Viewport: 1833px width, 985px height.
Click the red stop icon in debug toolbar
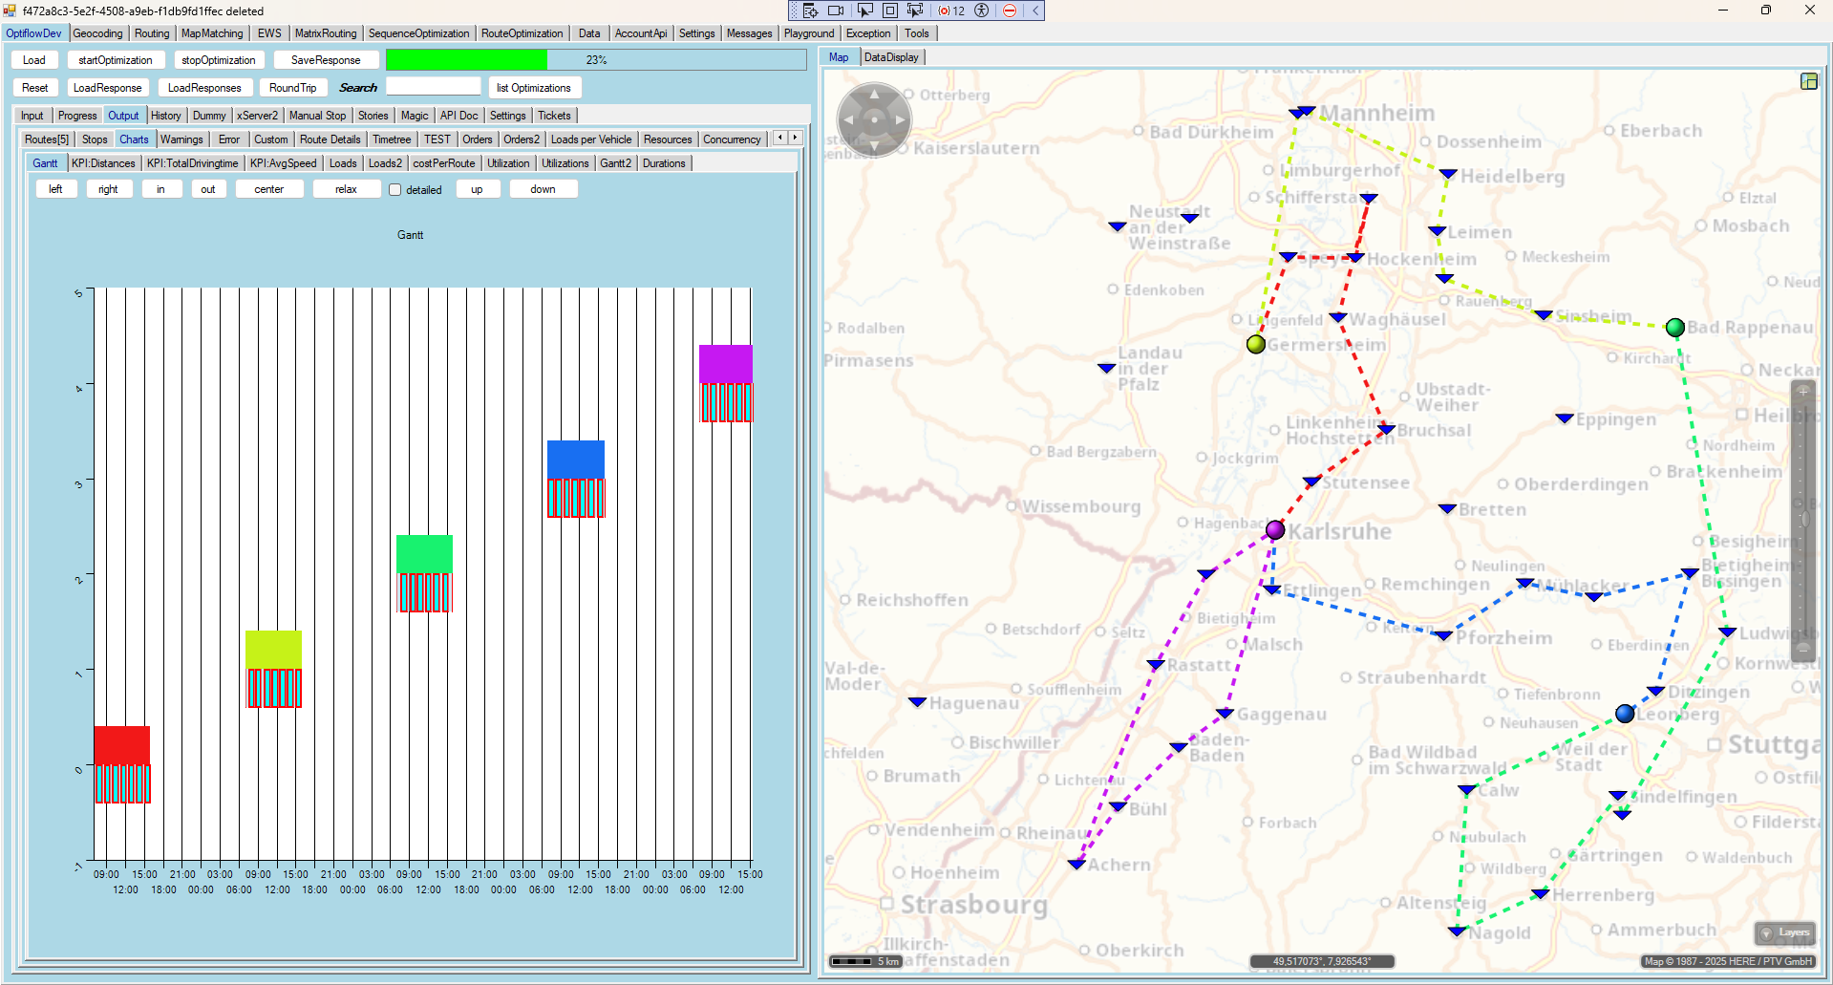tap(1009, 11)
